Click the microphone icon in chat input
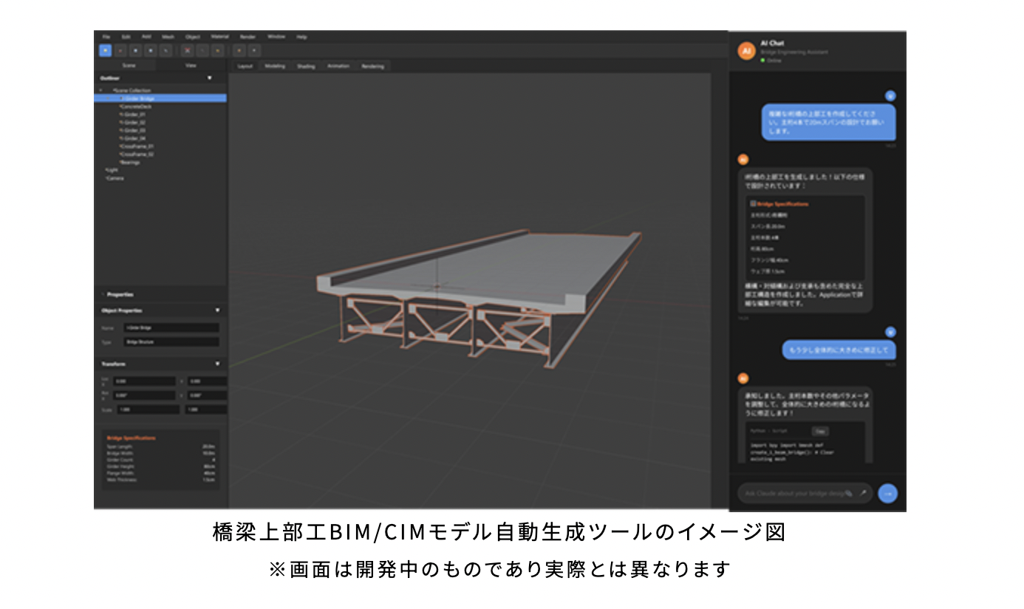 click(x=863, y=493)
